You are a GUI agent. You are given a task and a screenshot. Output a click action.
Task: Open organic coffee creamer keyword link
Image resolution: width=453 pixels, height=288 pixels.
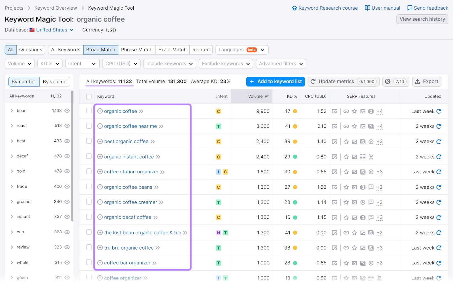[131, 202]
